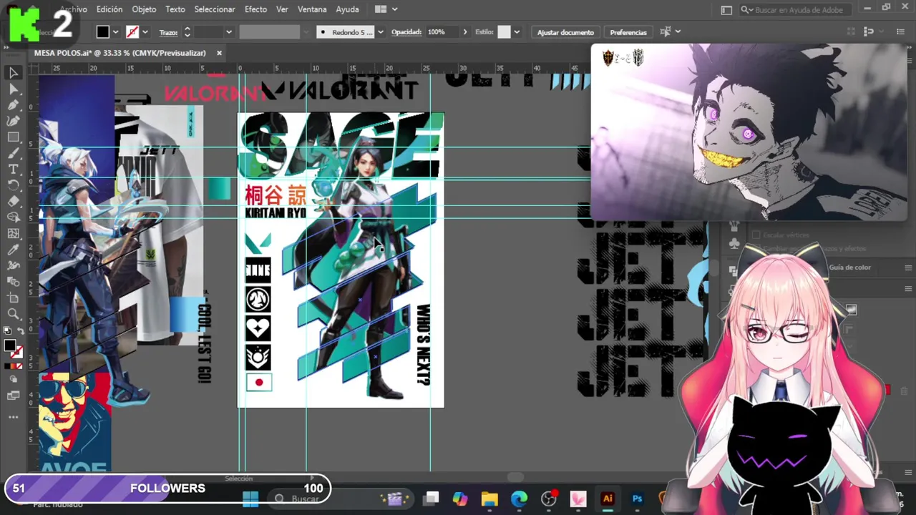Select the Eraser tool

coord(13,202)
